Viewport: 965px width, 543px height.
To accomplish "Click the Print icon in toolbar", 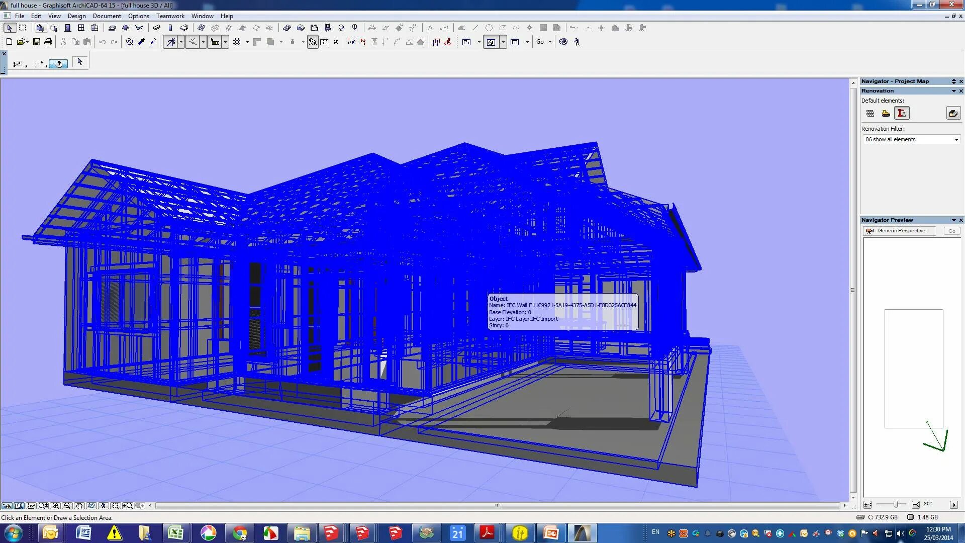I will point(48,42).
